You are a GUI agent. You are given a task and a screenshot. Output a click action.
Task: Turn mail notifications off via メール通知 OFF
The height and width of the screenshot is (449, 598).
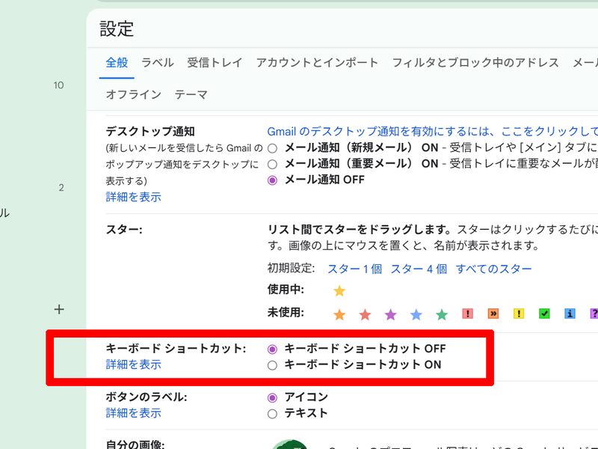272,180
